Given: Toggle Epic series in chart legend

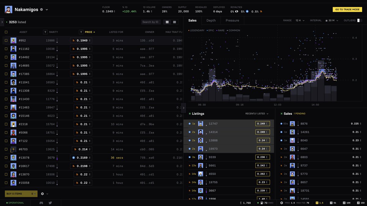Looking at the screenshot, I should [210, 30].
